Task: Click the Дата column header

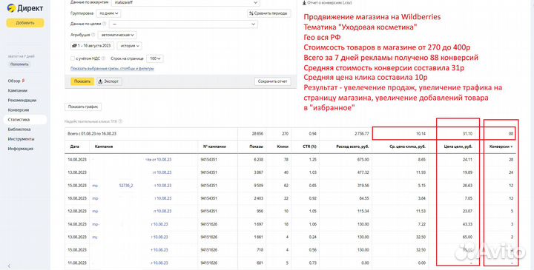Action: pos(74,146)
